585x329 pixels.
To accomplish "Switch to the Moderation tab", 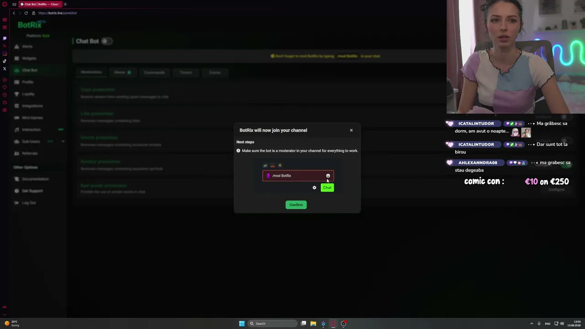I will pos(91,72).
